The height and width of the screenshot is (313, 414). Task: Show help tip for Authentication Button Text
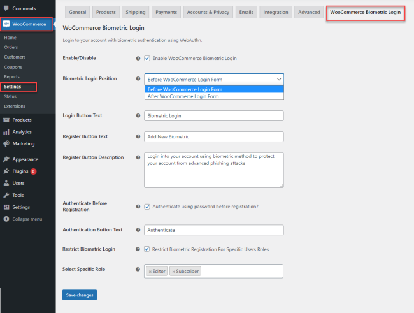tap(138, 230)
